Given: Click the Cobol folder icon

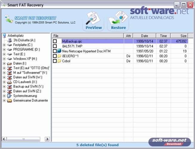Looking at the screenshot, I should 59,61.
